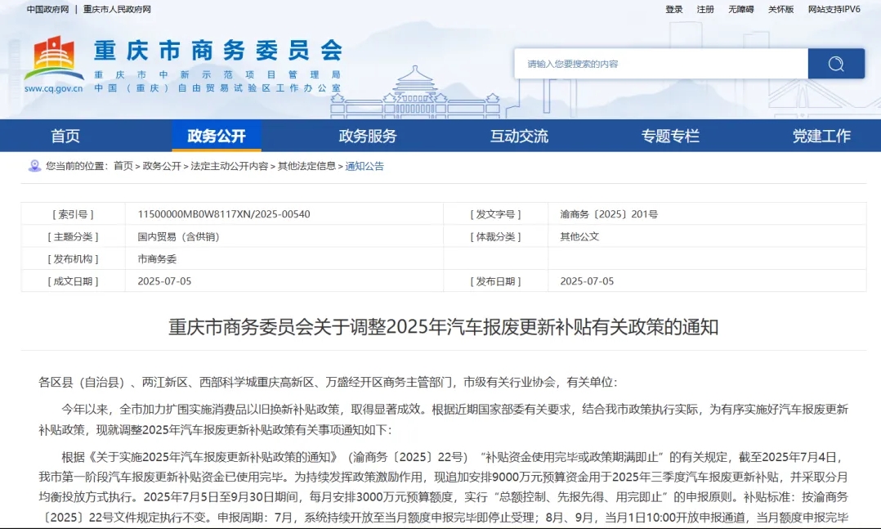
Task: Open the 重庆市人民政府网 top link
Action: tap(117, 10)
